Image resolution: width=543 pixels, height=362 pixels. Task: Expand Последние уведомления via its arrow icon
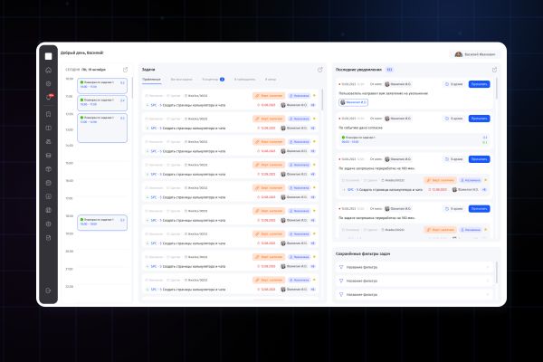494,70
